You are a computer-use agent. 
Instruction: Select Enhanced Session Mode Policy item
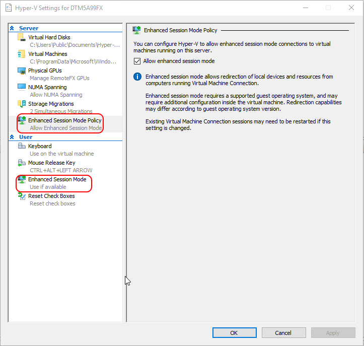click(x=65, y=120)
